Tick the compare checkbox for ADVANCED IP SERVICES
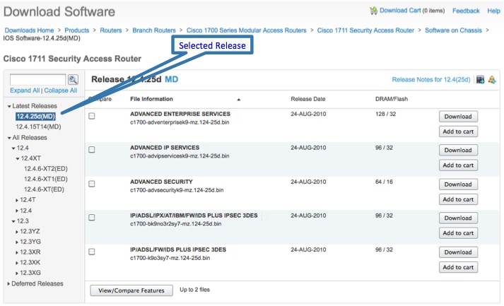This screenshot has width=504, height=306. click(92, 150)
